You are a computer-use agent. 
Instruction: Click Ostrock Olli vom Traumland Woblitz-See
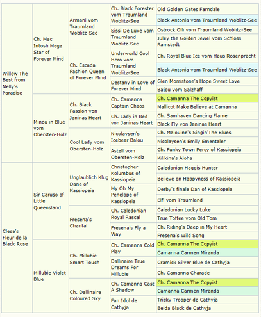click(205, 29)
